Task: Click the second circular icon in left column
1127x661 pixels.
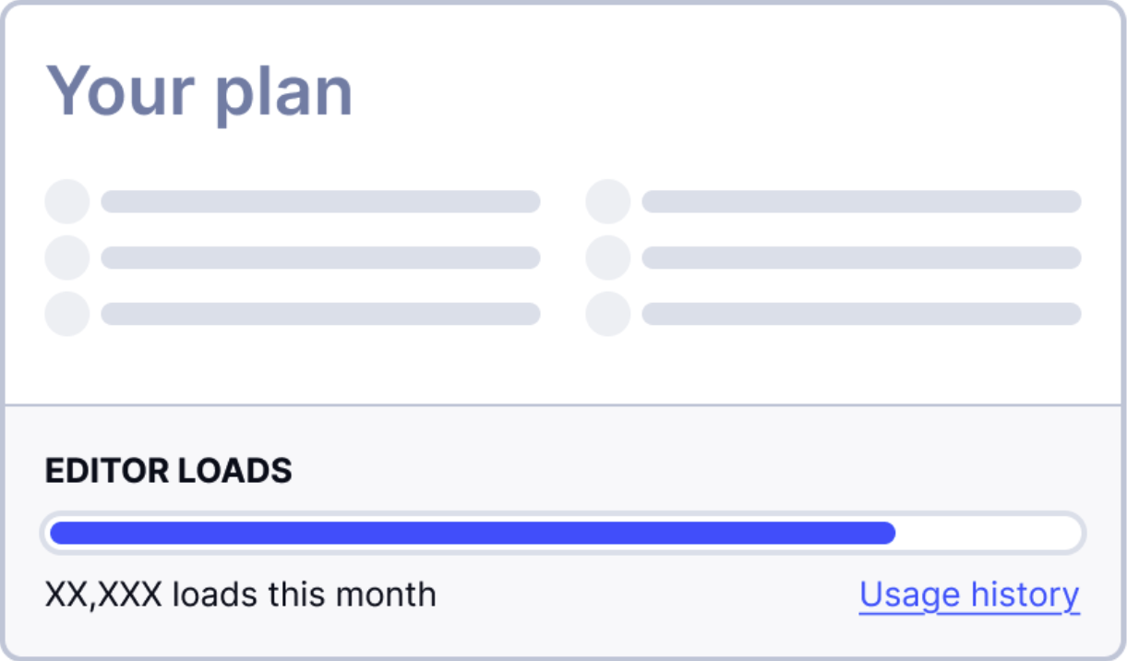Action: (x=66, y=258)
